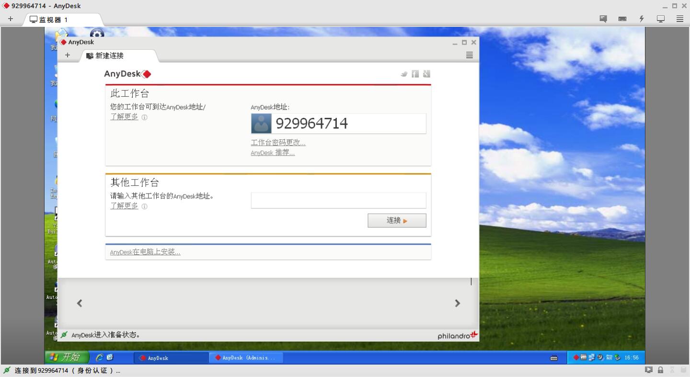Click the 连接 connect button

(x=397, y=220)
